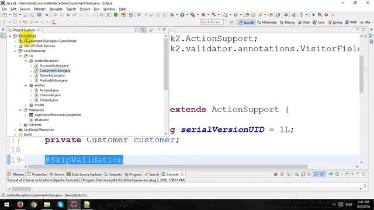Switch to the Web perspective

point(304,22)
